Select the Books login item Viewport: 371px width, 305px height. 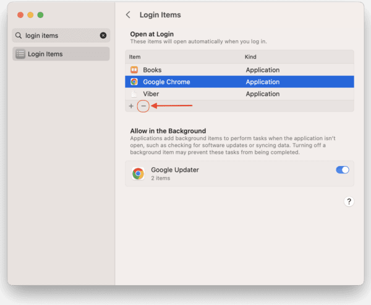click(239, 70)
